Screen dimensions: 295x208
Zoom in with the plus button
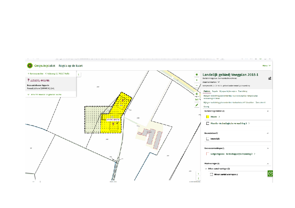click(196, 80)
